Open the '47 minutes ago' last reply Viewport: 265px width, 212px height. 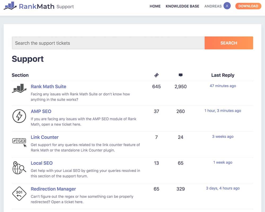[x=223, y=86]
